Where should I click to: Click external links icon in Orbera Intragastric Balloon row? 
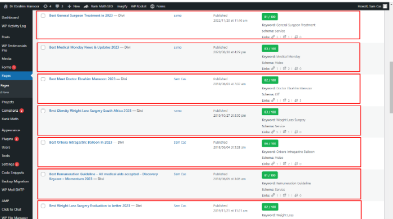click(x=285, y=163)
